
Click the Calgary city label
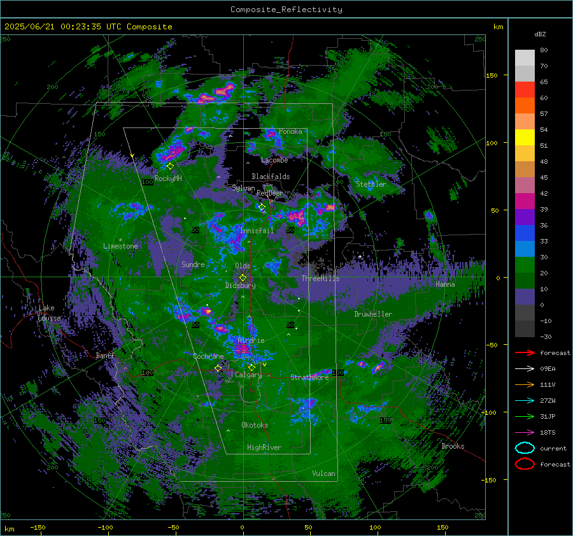(248, 375)
